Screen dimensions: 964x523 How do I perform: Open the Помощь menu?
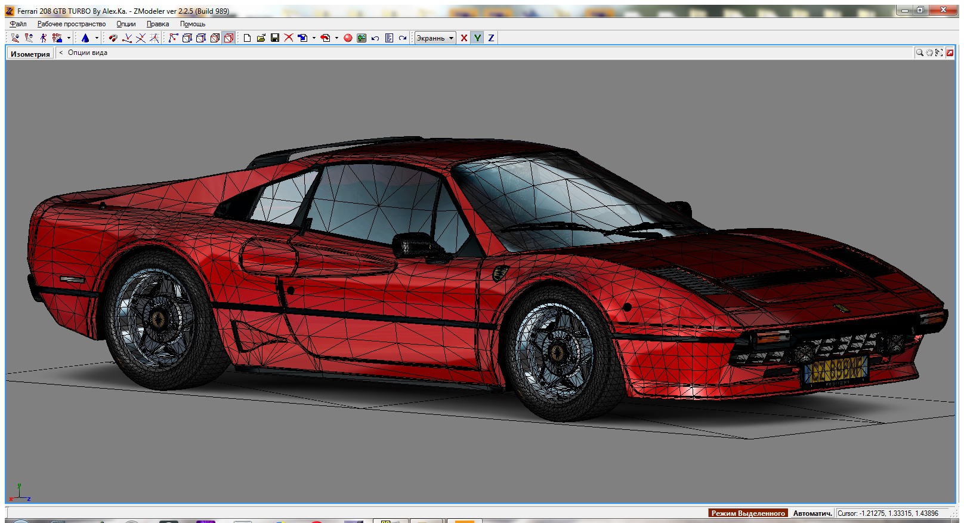[193, 24]
